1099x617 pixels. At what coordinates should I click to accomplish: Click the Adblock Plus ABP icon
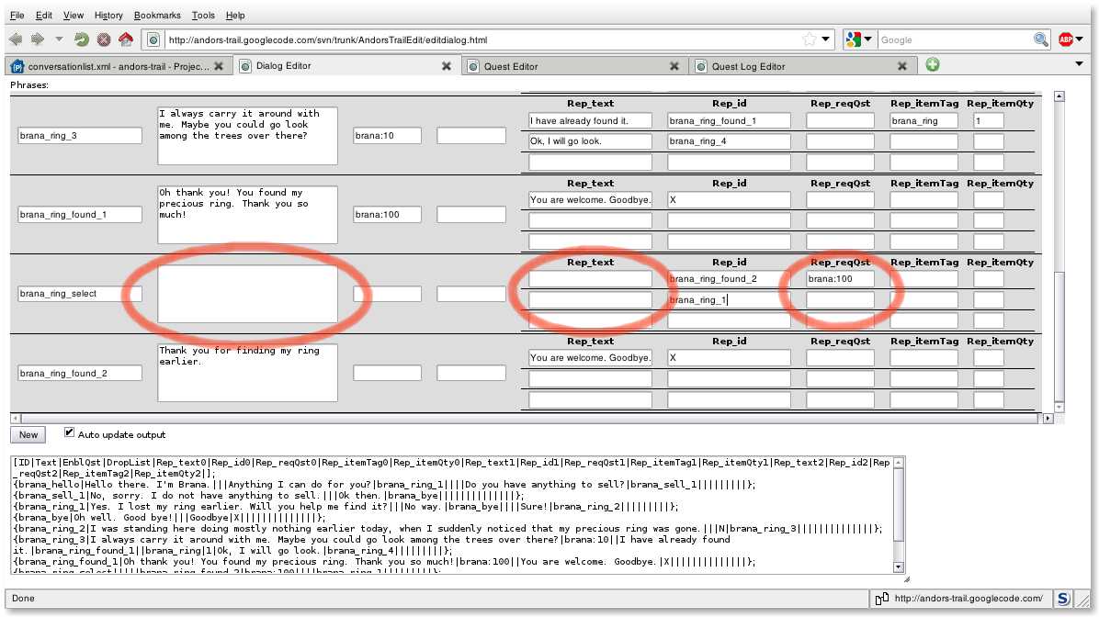click(x=1066, y=39)
